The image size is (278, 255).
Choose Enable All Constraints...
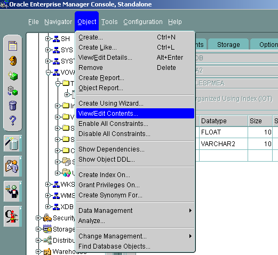135,123
